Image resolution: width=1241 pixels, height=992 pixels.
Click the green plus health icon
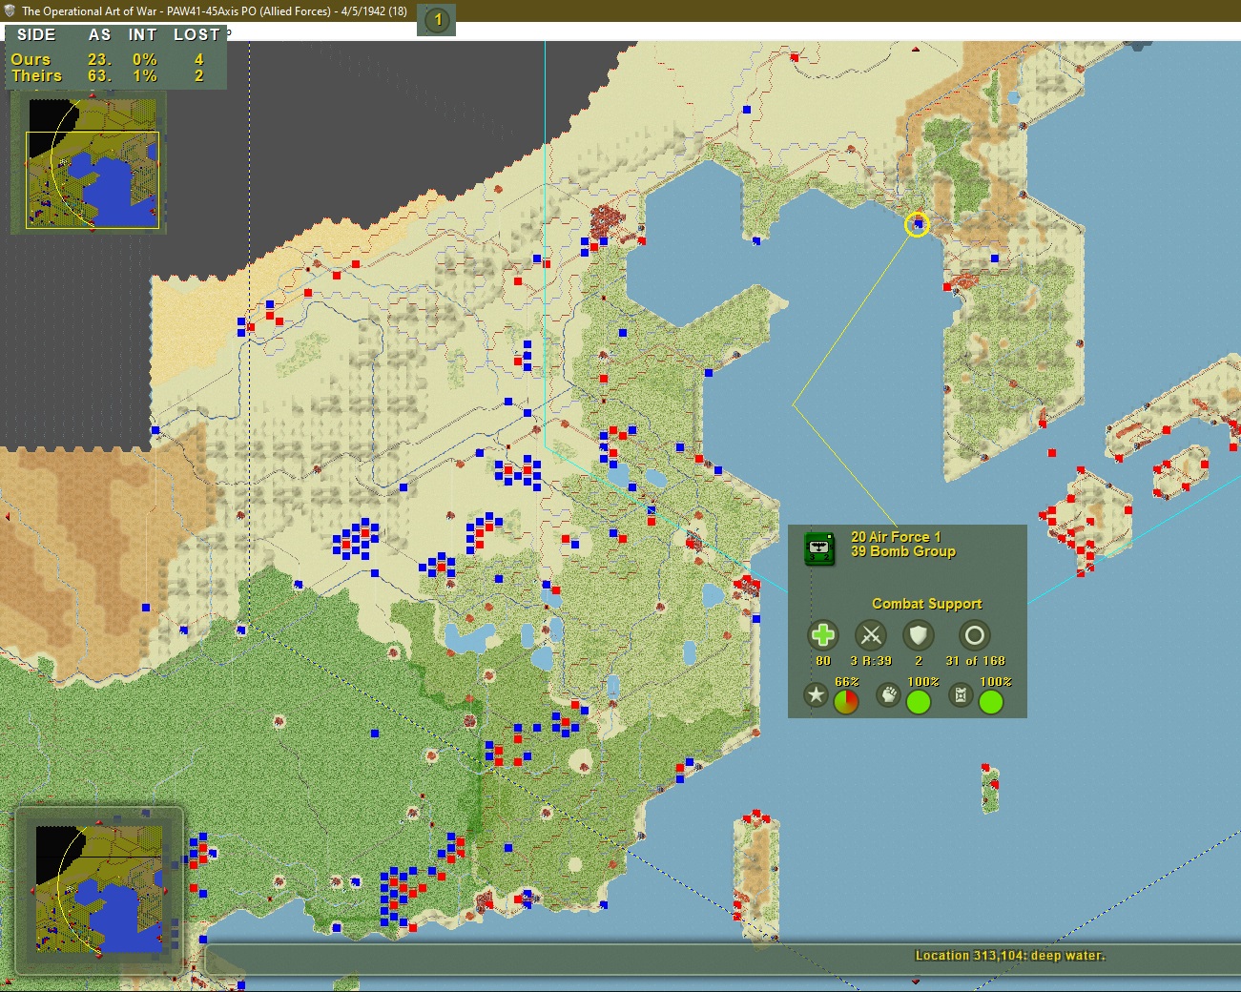[822, 635]
